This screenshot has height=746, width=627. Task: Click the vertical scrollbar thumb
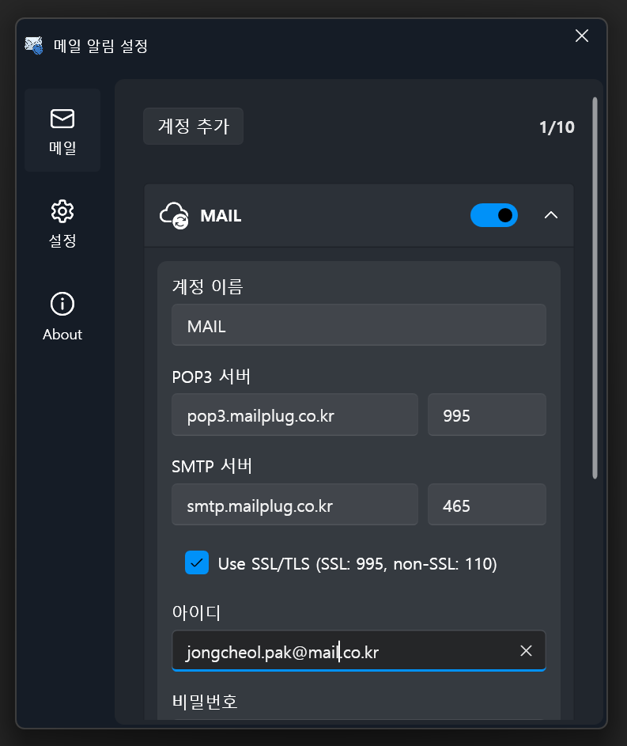(595, 288)
